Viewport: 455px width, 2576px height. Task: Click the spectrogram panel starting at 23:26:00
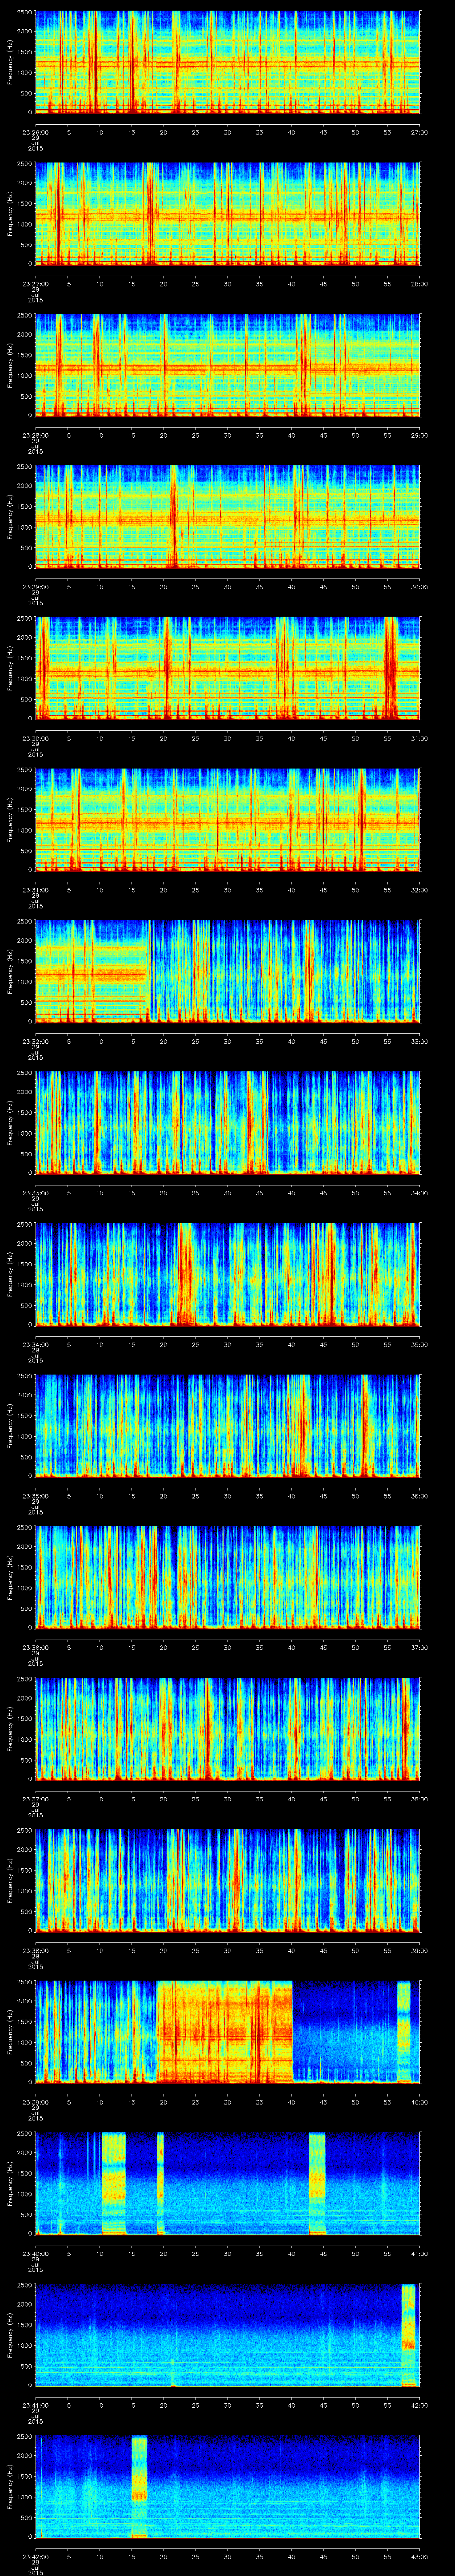click(x=227, y=61)
